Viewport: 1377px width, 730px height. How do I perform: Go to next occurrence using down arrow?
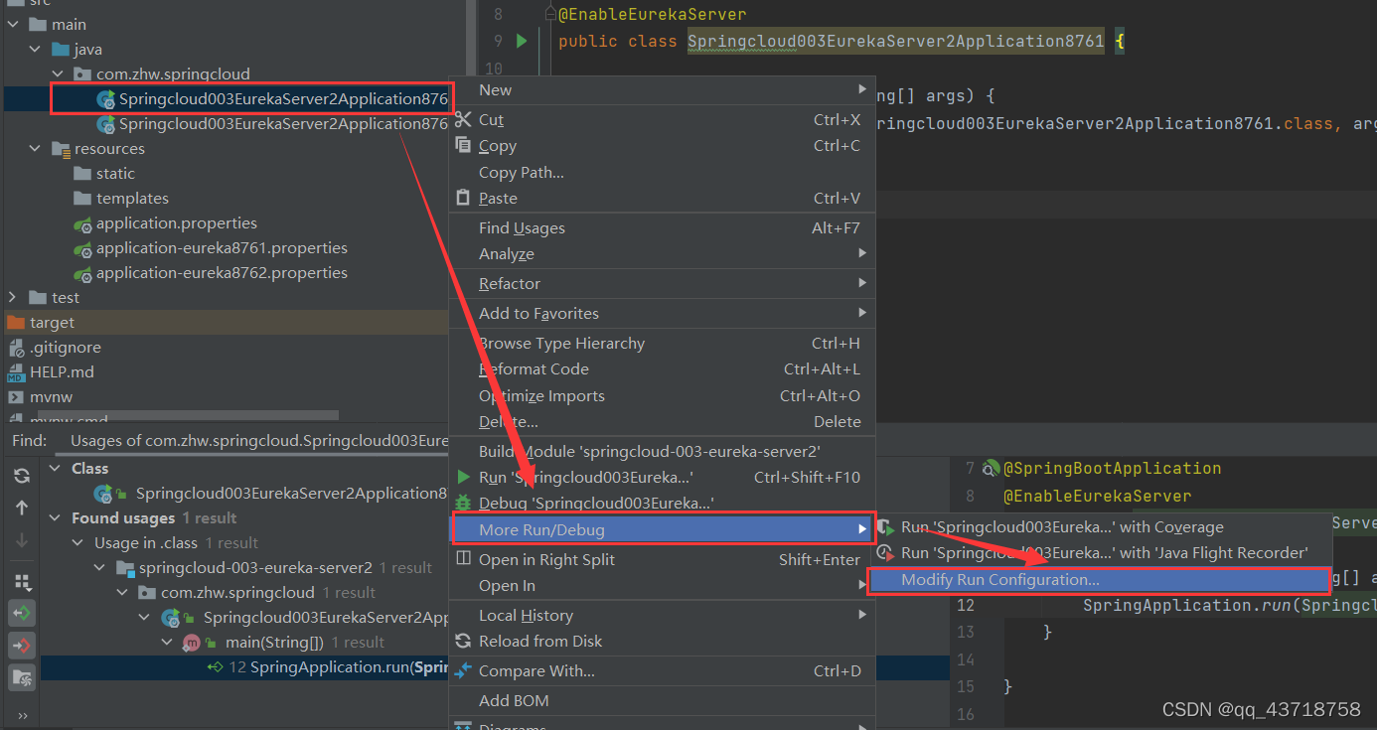pos(22,539)
